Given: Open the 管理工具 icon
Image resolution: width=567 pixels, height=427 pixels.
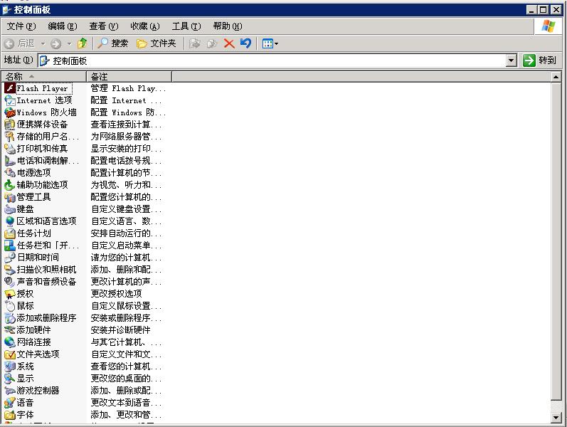Looking at the screenshot, I should tap(10, 197).
